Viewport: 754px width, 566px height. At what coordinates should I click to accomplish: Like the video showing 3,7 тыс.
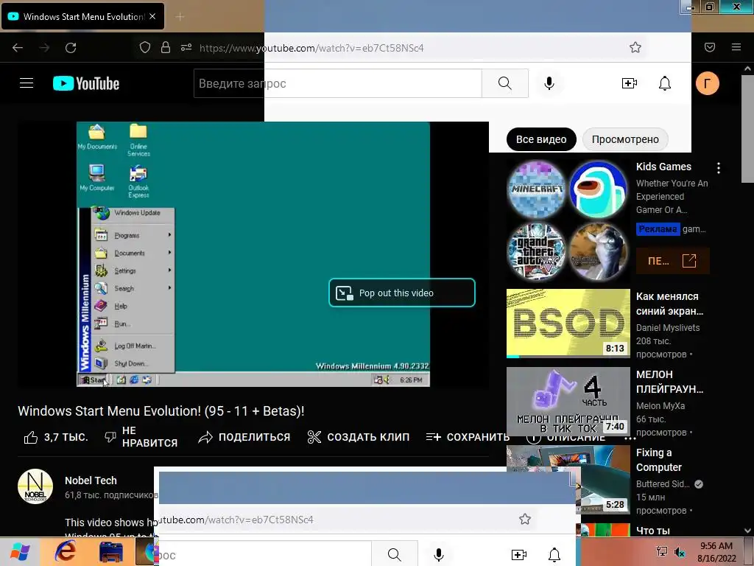point(56,437)
